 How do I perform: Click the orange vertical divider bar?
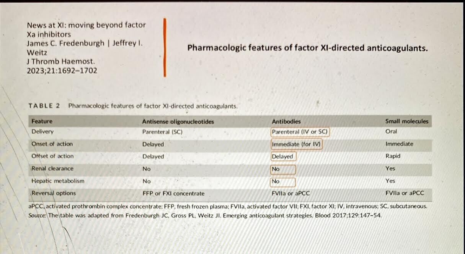165,47
